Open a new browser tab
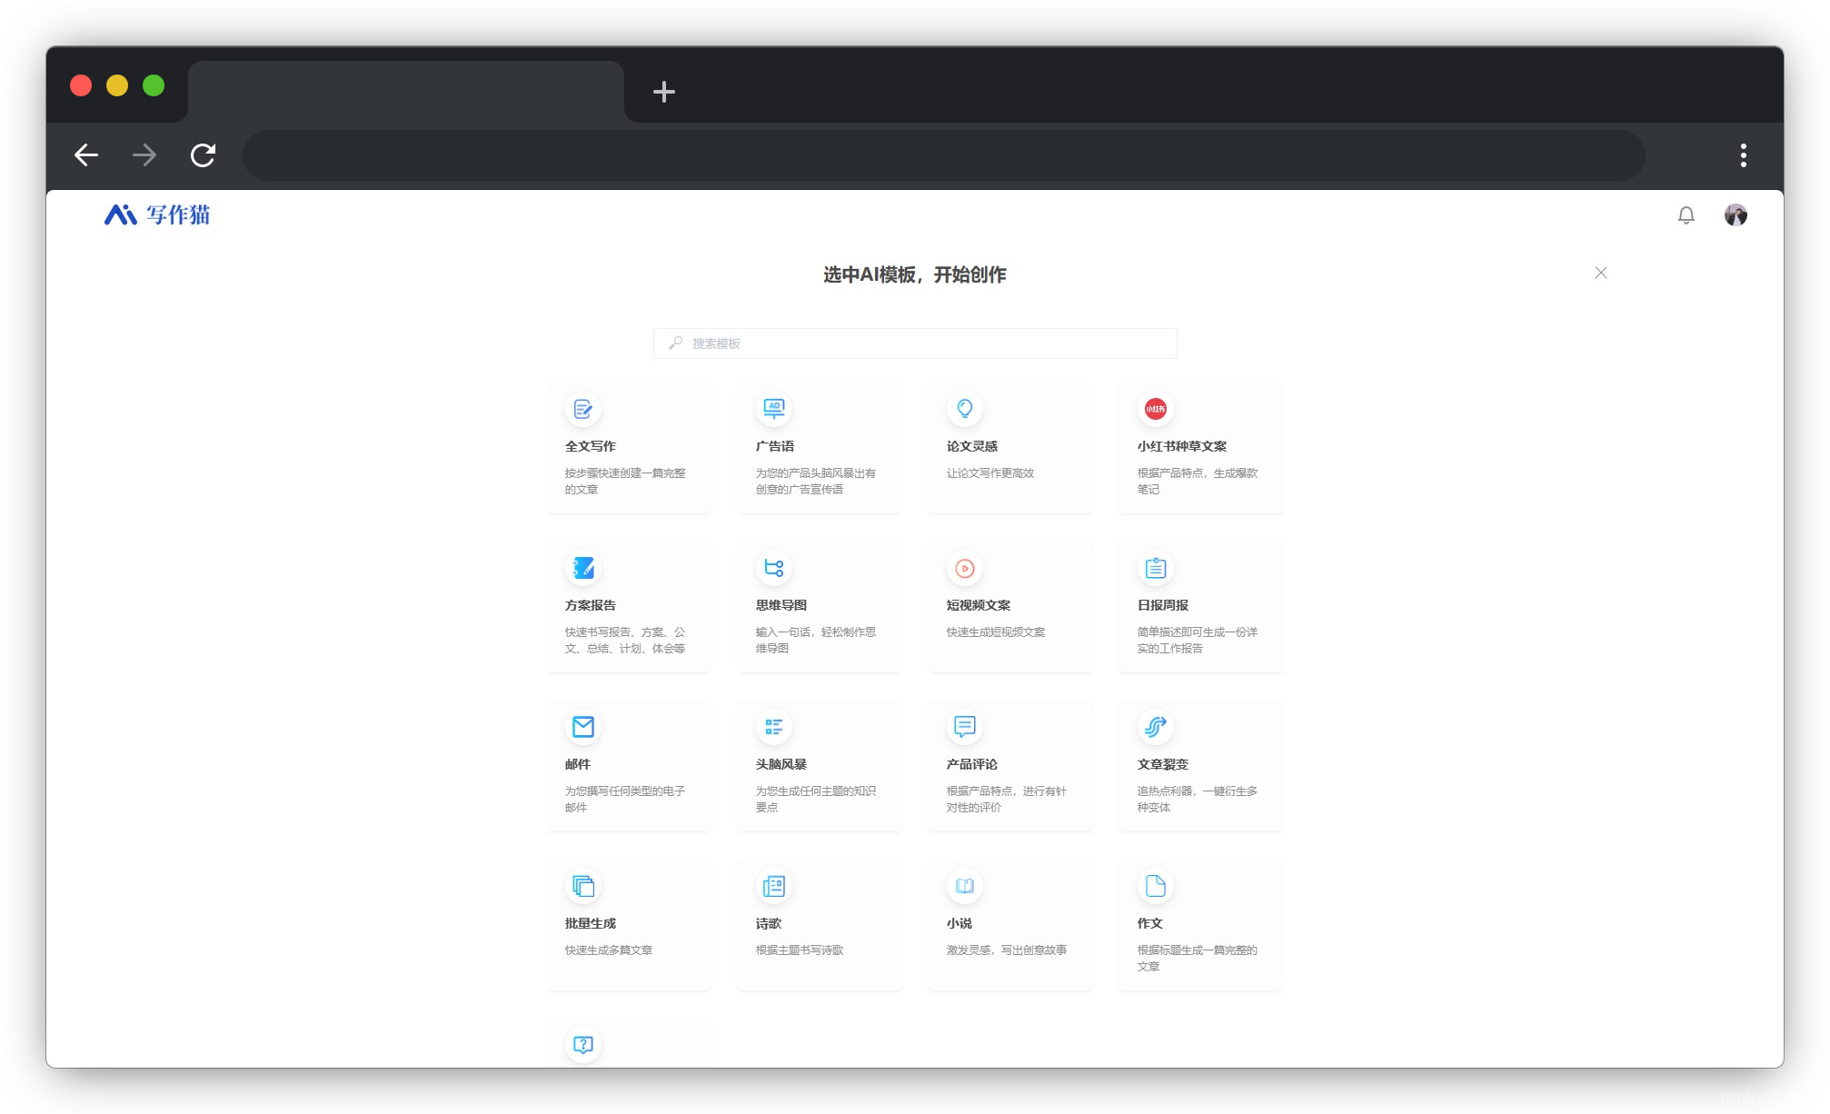This screenshot has width=1830, height=1114. pos(663,92)
